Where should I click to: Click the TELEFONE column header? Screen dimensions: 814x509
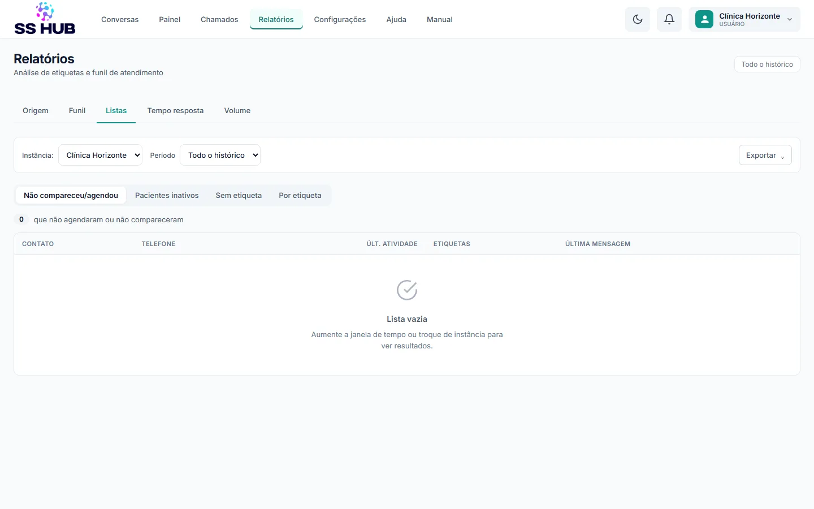coord(158,244)
